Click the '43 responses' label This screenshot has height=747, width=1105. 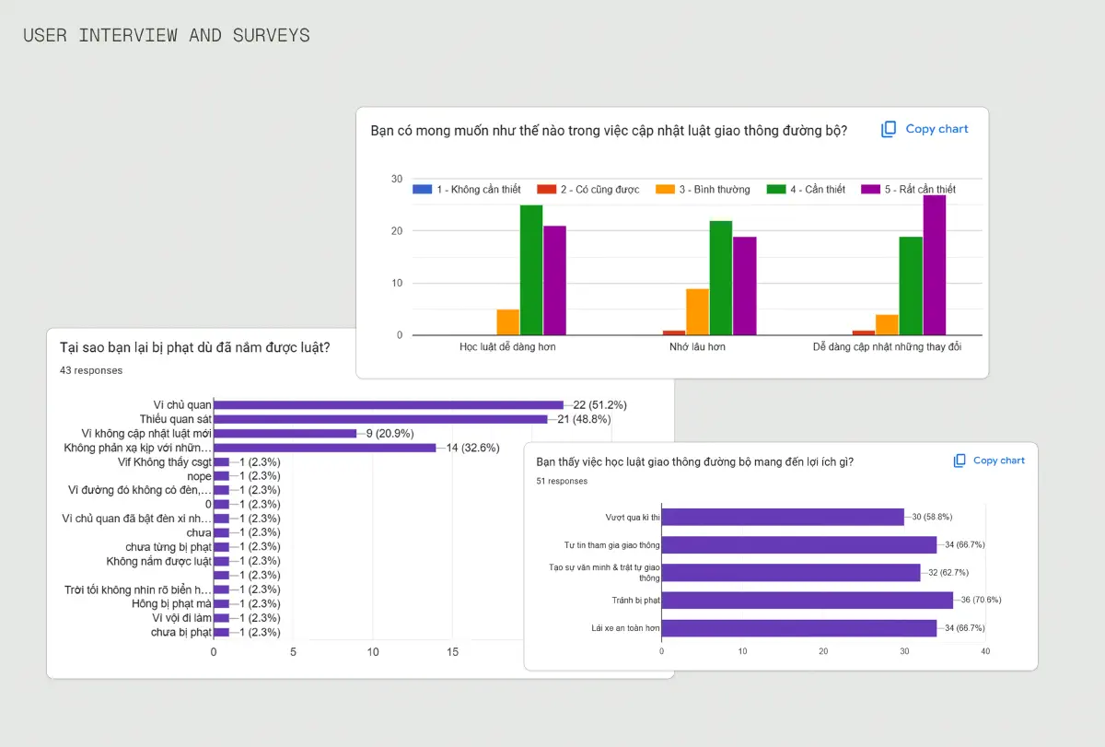pos(91,370)
